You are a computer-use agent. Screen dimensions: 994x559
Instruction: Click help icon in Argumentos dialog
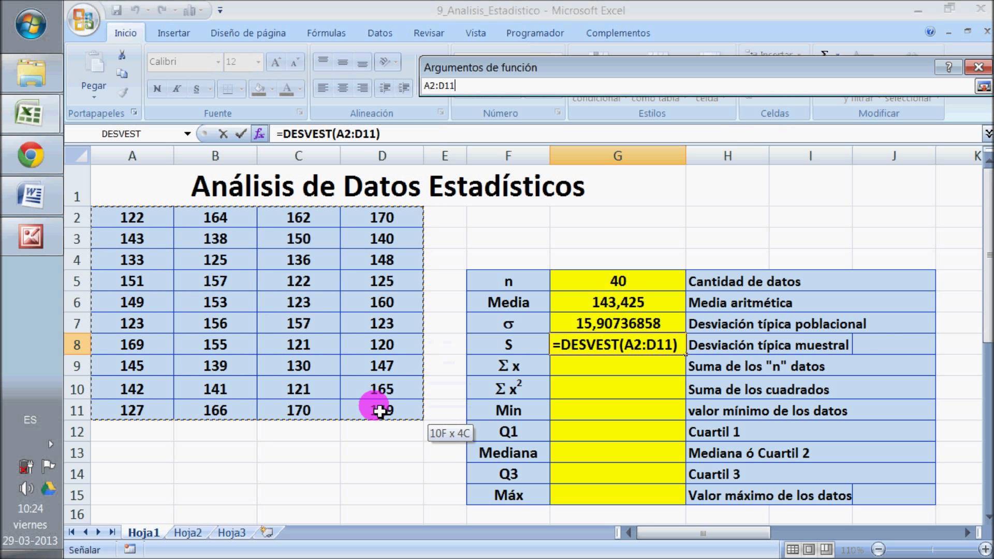tap(948, 67)
